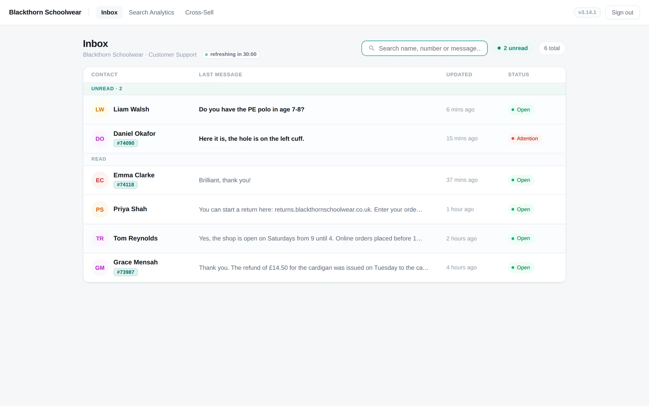Open message about hole on left cuff
The image size is (649, 406).
pos(251,139)
